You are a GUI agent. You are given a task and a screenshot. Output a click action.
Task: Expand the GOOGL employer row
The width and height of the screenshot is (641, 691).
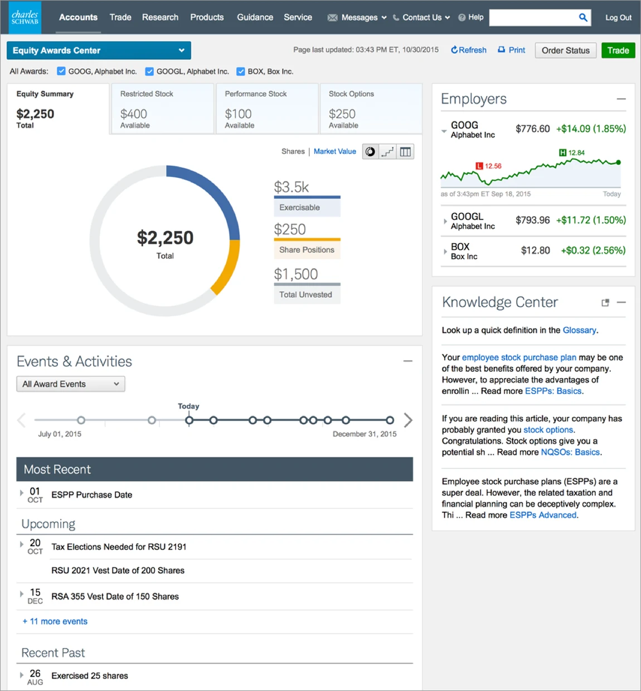click(x=445, y=221)
